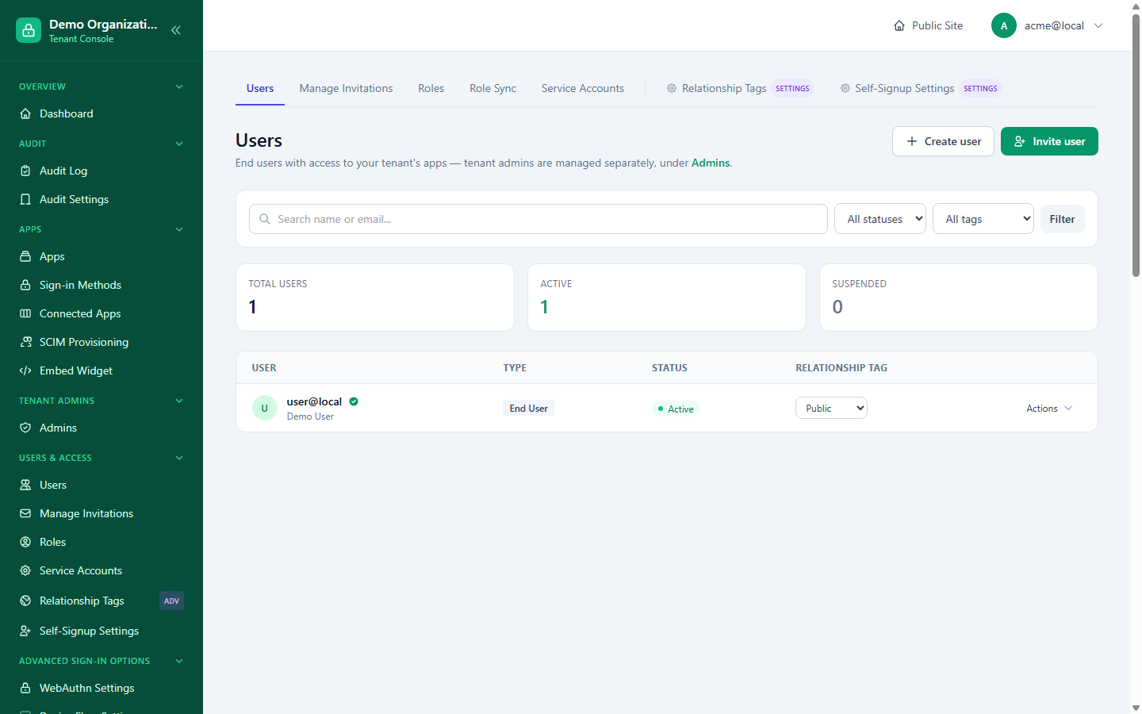Click the Invite user button

pos(1049,141)
